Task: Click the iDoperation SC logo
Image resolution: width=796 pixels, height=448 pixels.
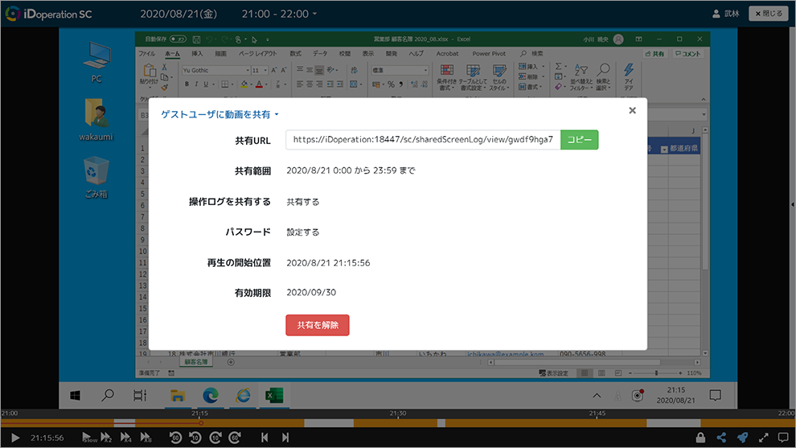Action: 49,14
